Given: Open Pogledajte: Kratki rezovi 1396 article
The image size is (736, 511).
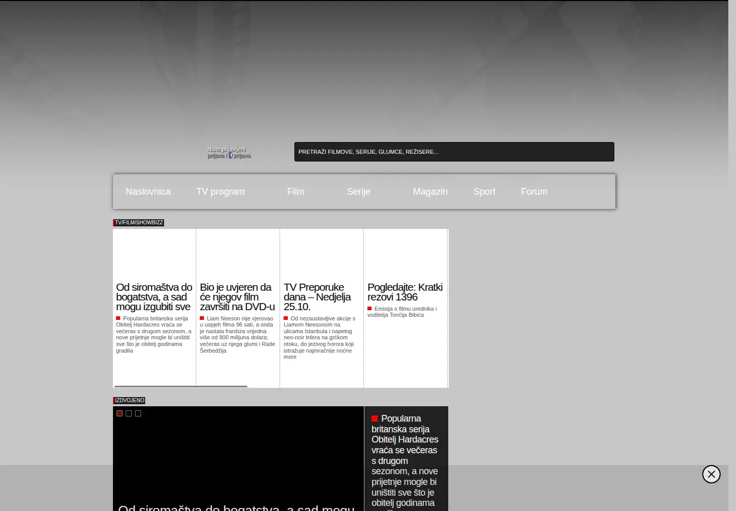Looking at the screenshot, I should (x=405, y=292).
